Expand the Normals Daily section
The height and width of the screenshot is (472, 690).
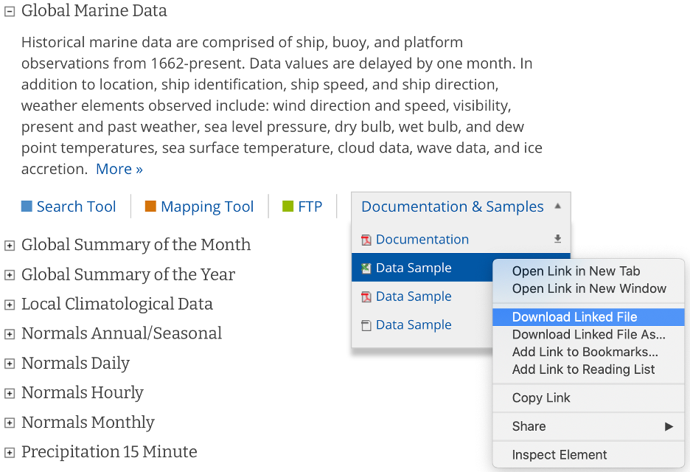point(10,364)
